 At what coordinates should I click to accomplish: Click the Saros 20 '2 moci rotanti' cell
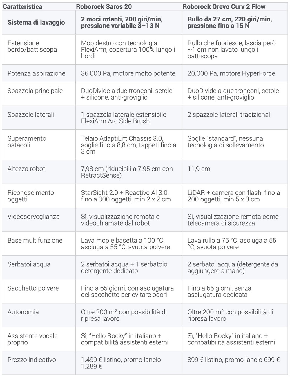click(122, 23)
